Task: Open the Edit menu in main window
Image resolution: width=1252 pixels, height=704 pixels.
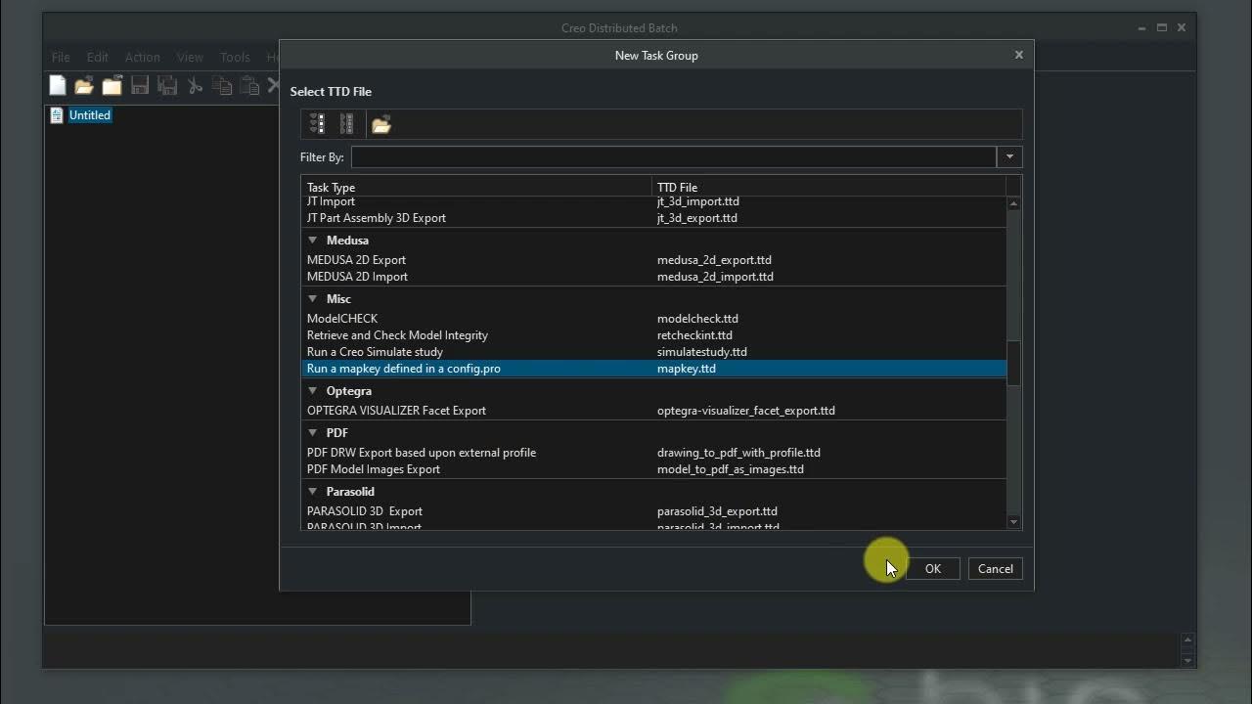Action: pyautogui.click(x=98, y=57)
